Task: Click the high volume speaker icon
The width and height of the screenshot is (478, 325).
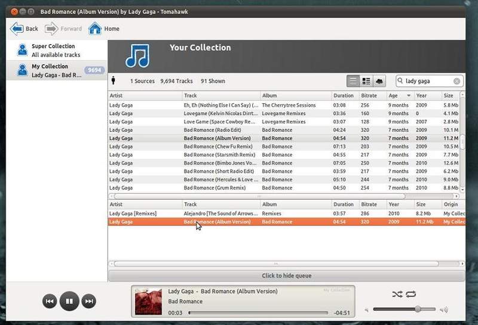Action: click(444, 309)
